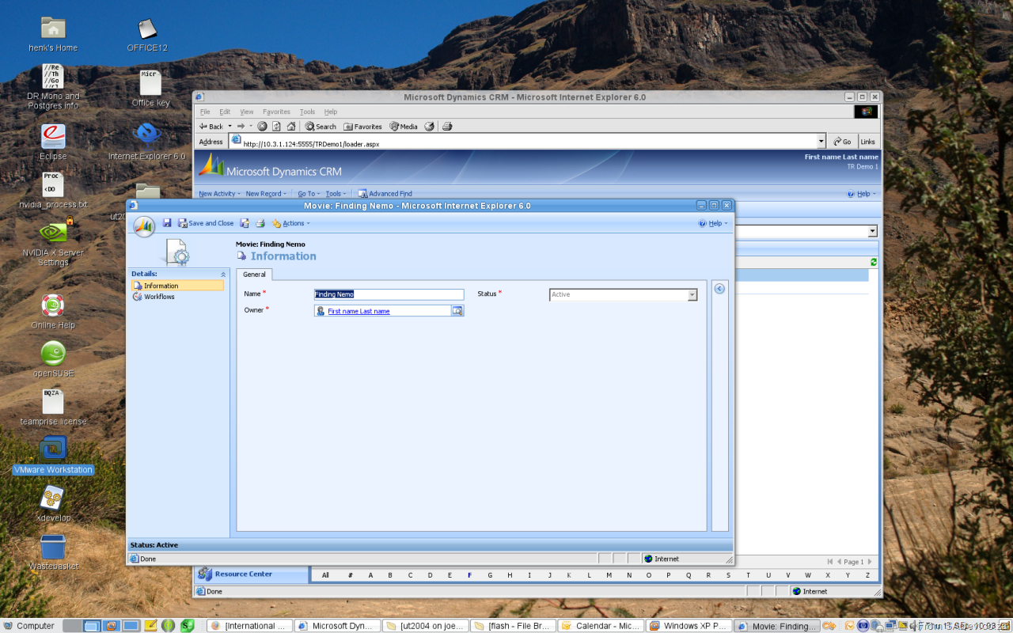Click the Forward arrow in Internet Explorer
1013x633 pixels.
click(x=241, y=127)
